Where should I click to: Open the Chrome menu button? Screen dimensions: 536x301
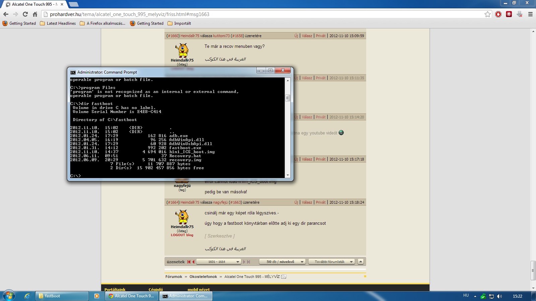pos(530,14)
